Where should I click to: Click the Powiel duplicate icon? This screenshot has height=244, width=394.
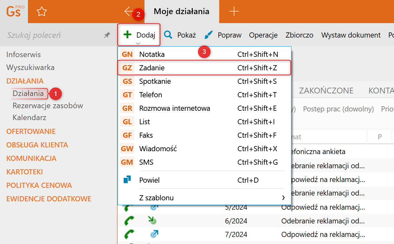tap(127, 180)
